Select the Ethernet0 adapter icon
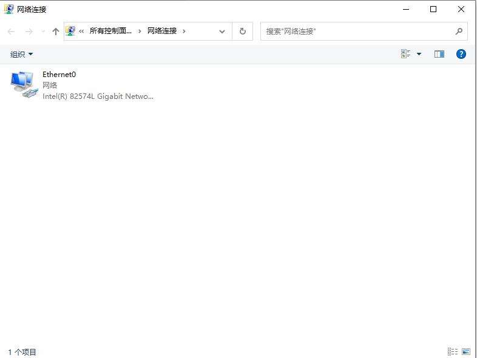The height and width of the screenshot is (358, 477). pyautogui.click(x=24, y=85)
